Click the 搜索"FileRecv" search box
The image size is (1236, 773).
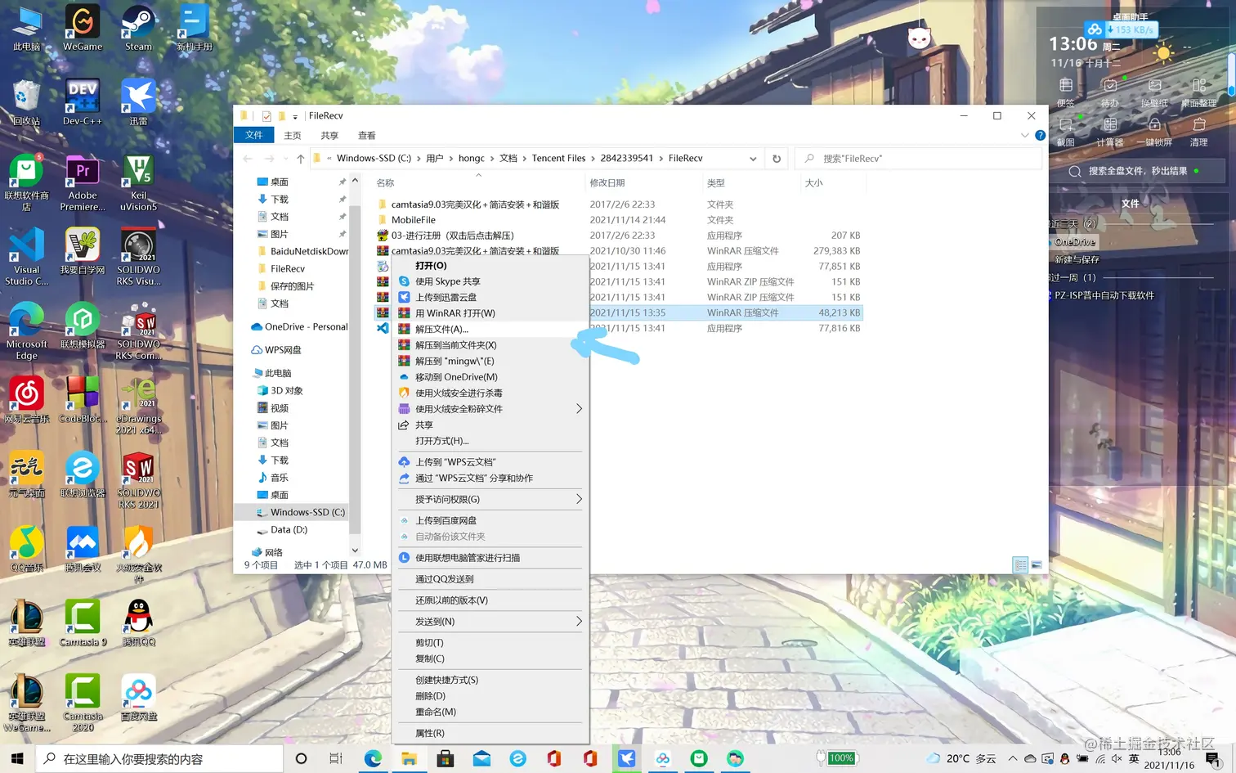pyautogui.click(x=920, y=159)
